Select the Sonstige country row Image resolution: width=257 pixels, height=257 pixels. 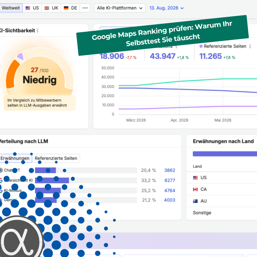click(222, 213)
